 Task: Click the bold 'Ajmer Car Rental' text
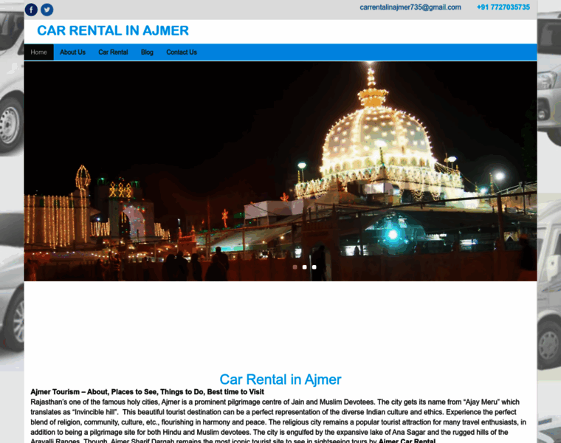tap(407, 441)
